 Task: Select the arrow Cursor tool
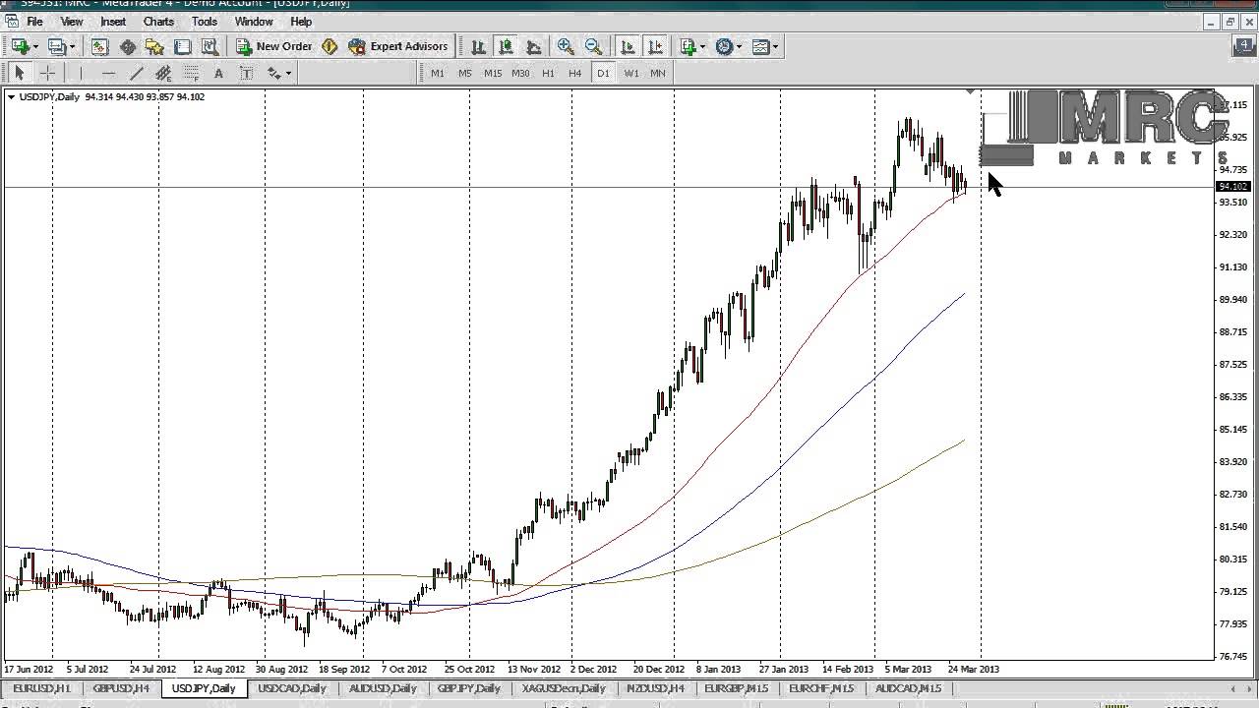[x=19, y=73]
